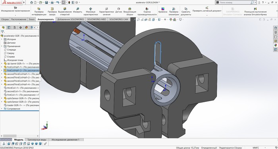Screen dimensions: 278x149
Task: Open the Appearances color ball in task pane
Action: coord(276,45)
